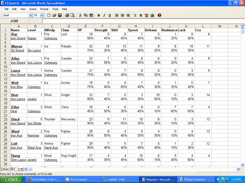Click the Paste clipboard icon
This screenshot has height=183, width=245.
pos(91,15)
